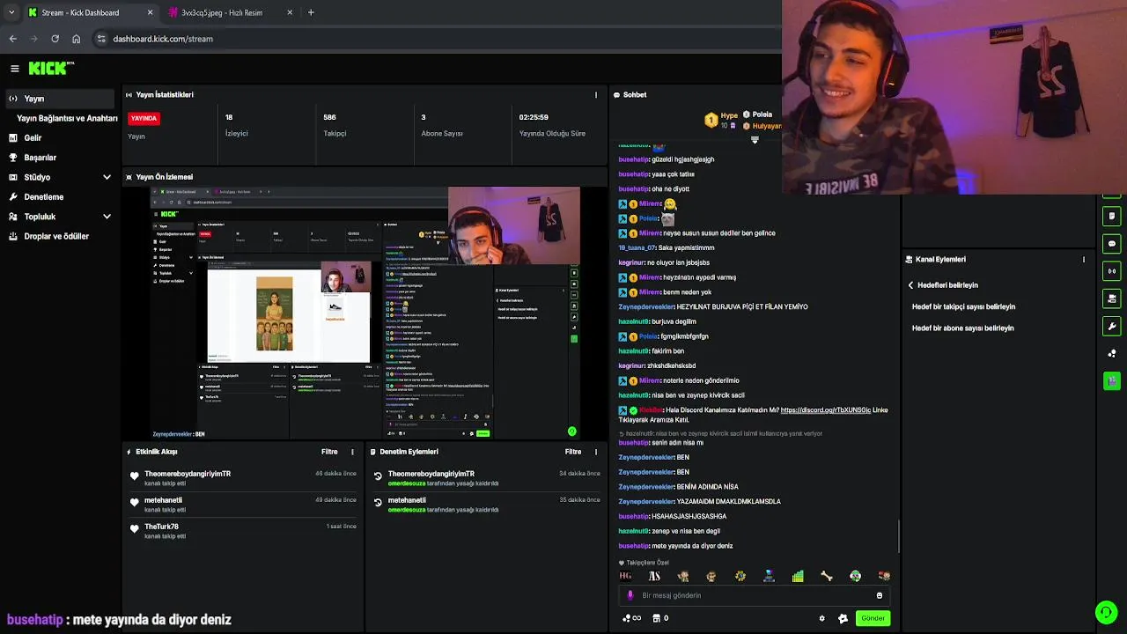Close the Hızlı Resim tab
This screenshot has height=634, width=1127.
pyautogui.click(x=290, y=12)
